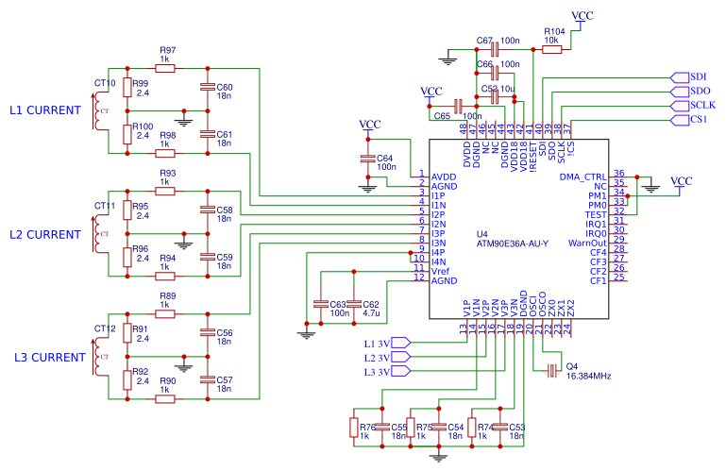Click the R104 10k resistor symbol

pyautogui.click(x=552, y=50)
